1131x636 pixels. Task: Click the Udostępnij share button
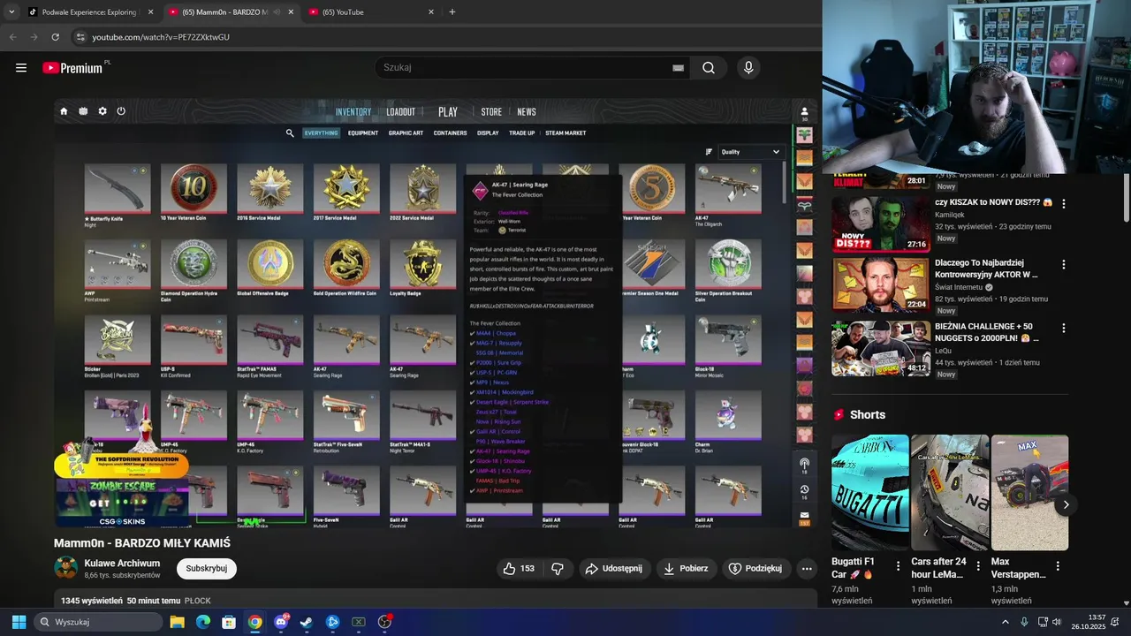[616, 569]
